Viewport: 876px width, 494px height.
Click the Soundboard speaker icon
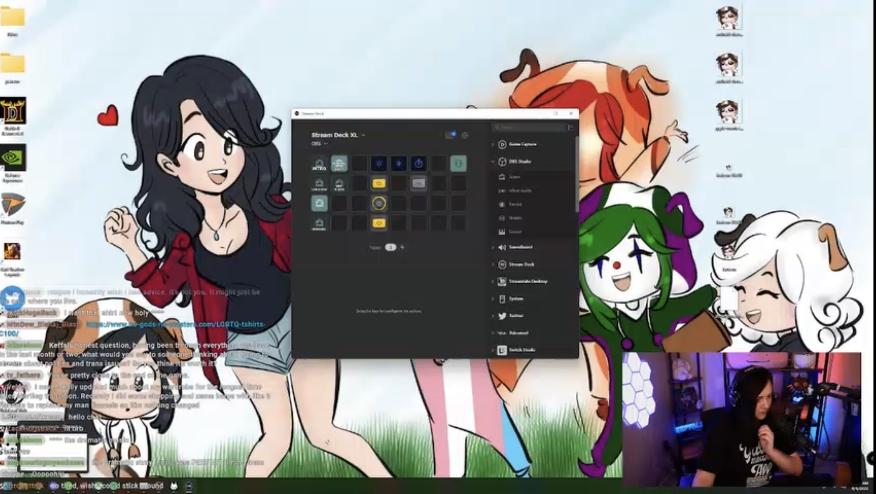click(502, 247)
